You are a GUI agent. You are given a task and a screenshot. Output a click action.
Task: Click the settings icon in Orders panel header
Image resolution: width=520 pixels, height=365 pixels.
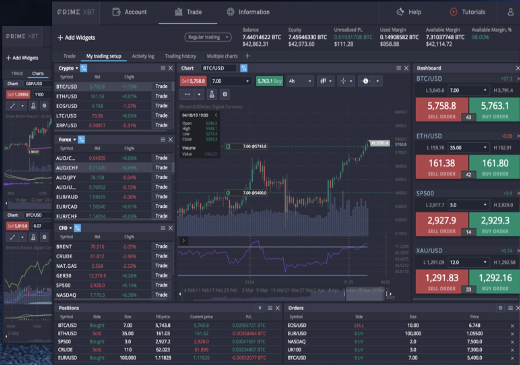click(x=500, y=308)
